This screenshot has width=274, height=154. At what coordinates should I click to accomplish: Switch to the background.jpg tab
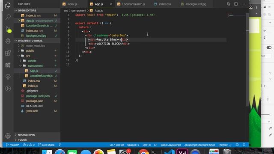point(196,4)
